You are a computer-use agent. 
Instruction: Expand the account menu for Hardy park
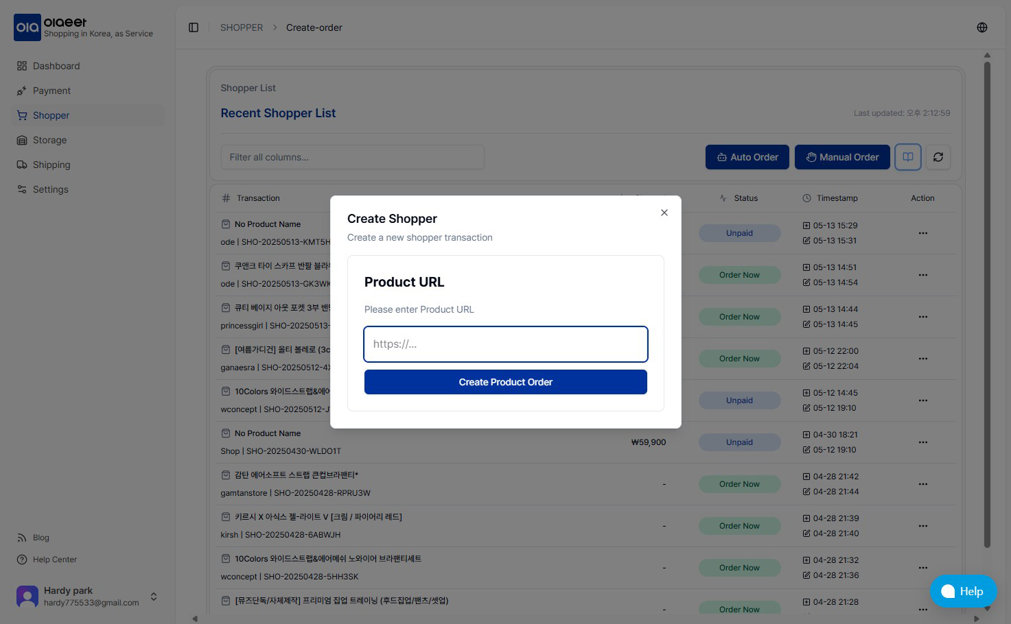click(x=154, y=597)
